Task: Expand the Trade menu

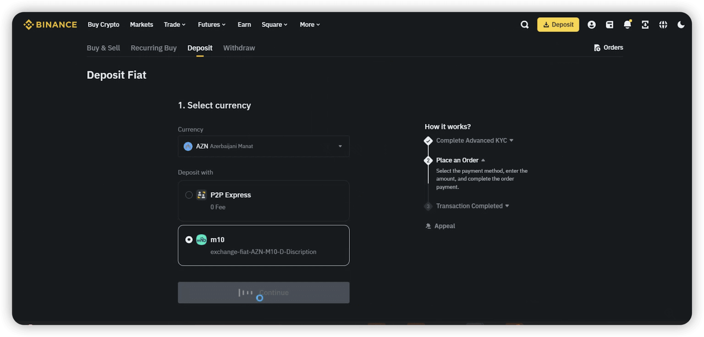Action: click(x=175, y=25)
